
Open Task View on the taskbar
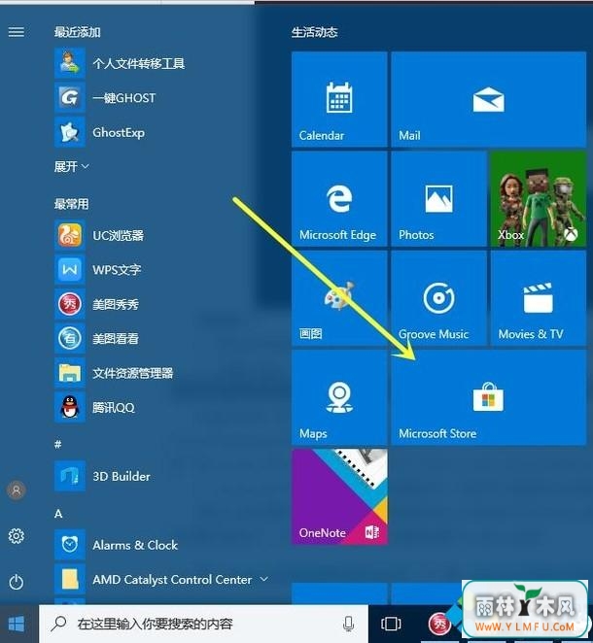391,624
